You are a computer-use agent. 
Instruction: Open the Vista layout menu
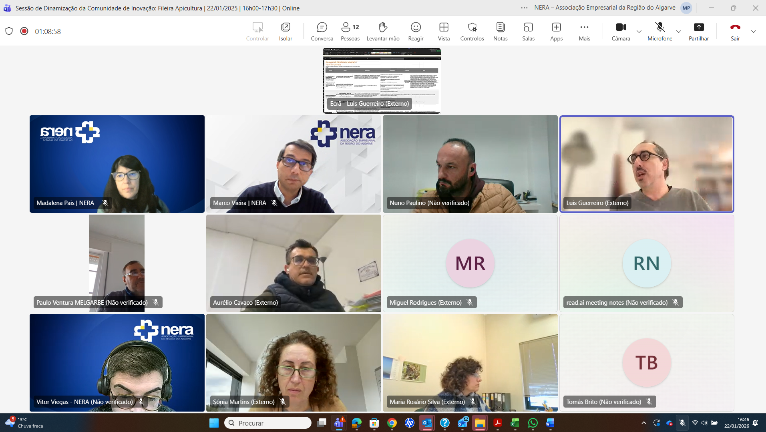click(x=443, y=31)
